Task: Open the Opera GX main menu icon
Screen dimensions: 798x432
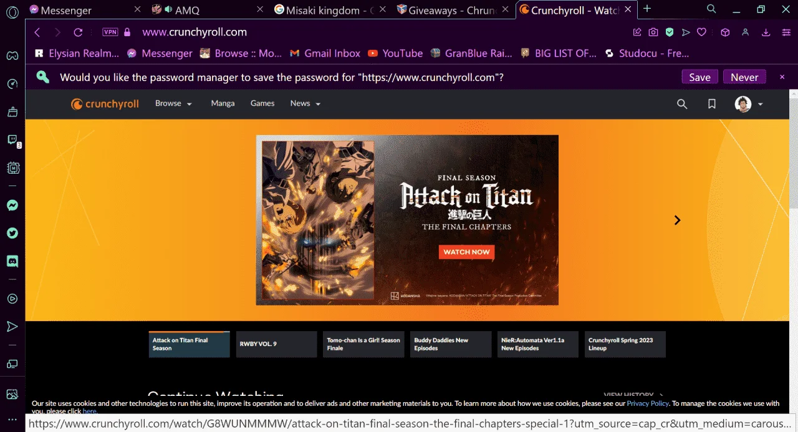Action: 12,12
